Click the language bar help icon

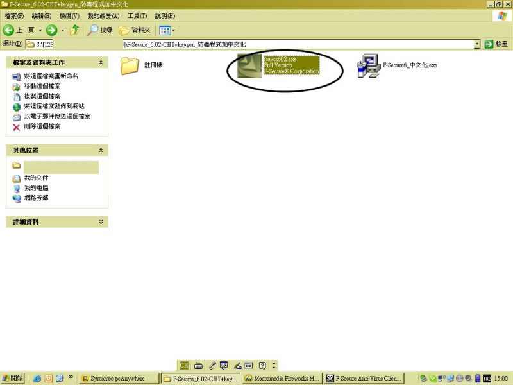point(262,365)
